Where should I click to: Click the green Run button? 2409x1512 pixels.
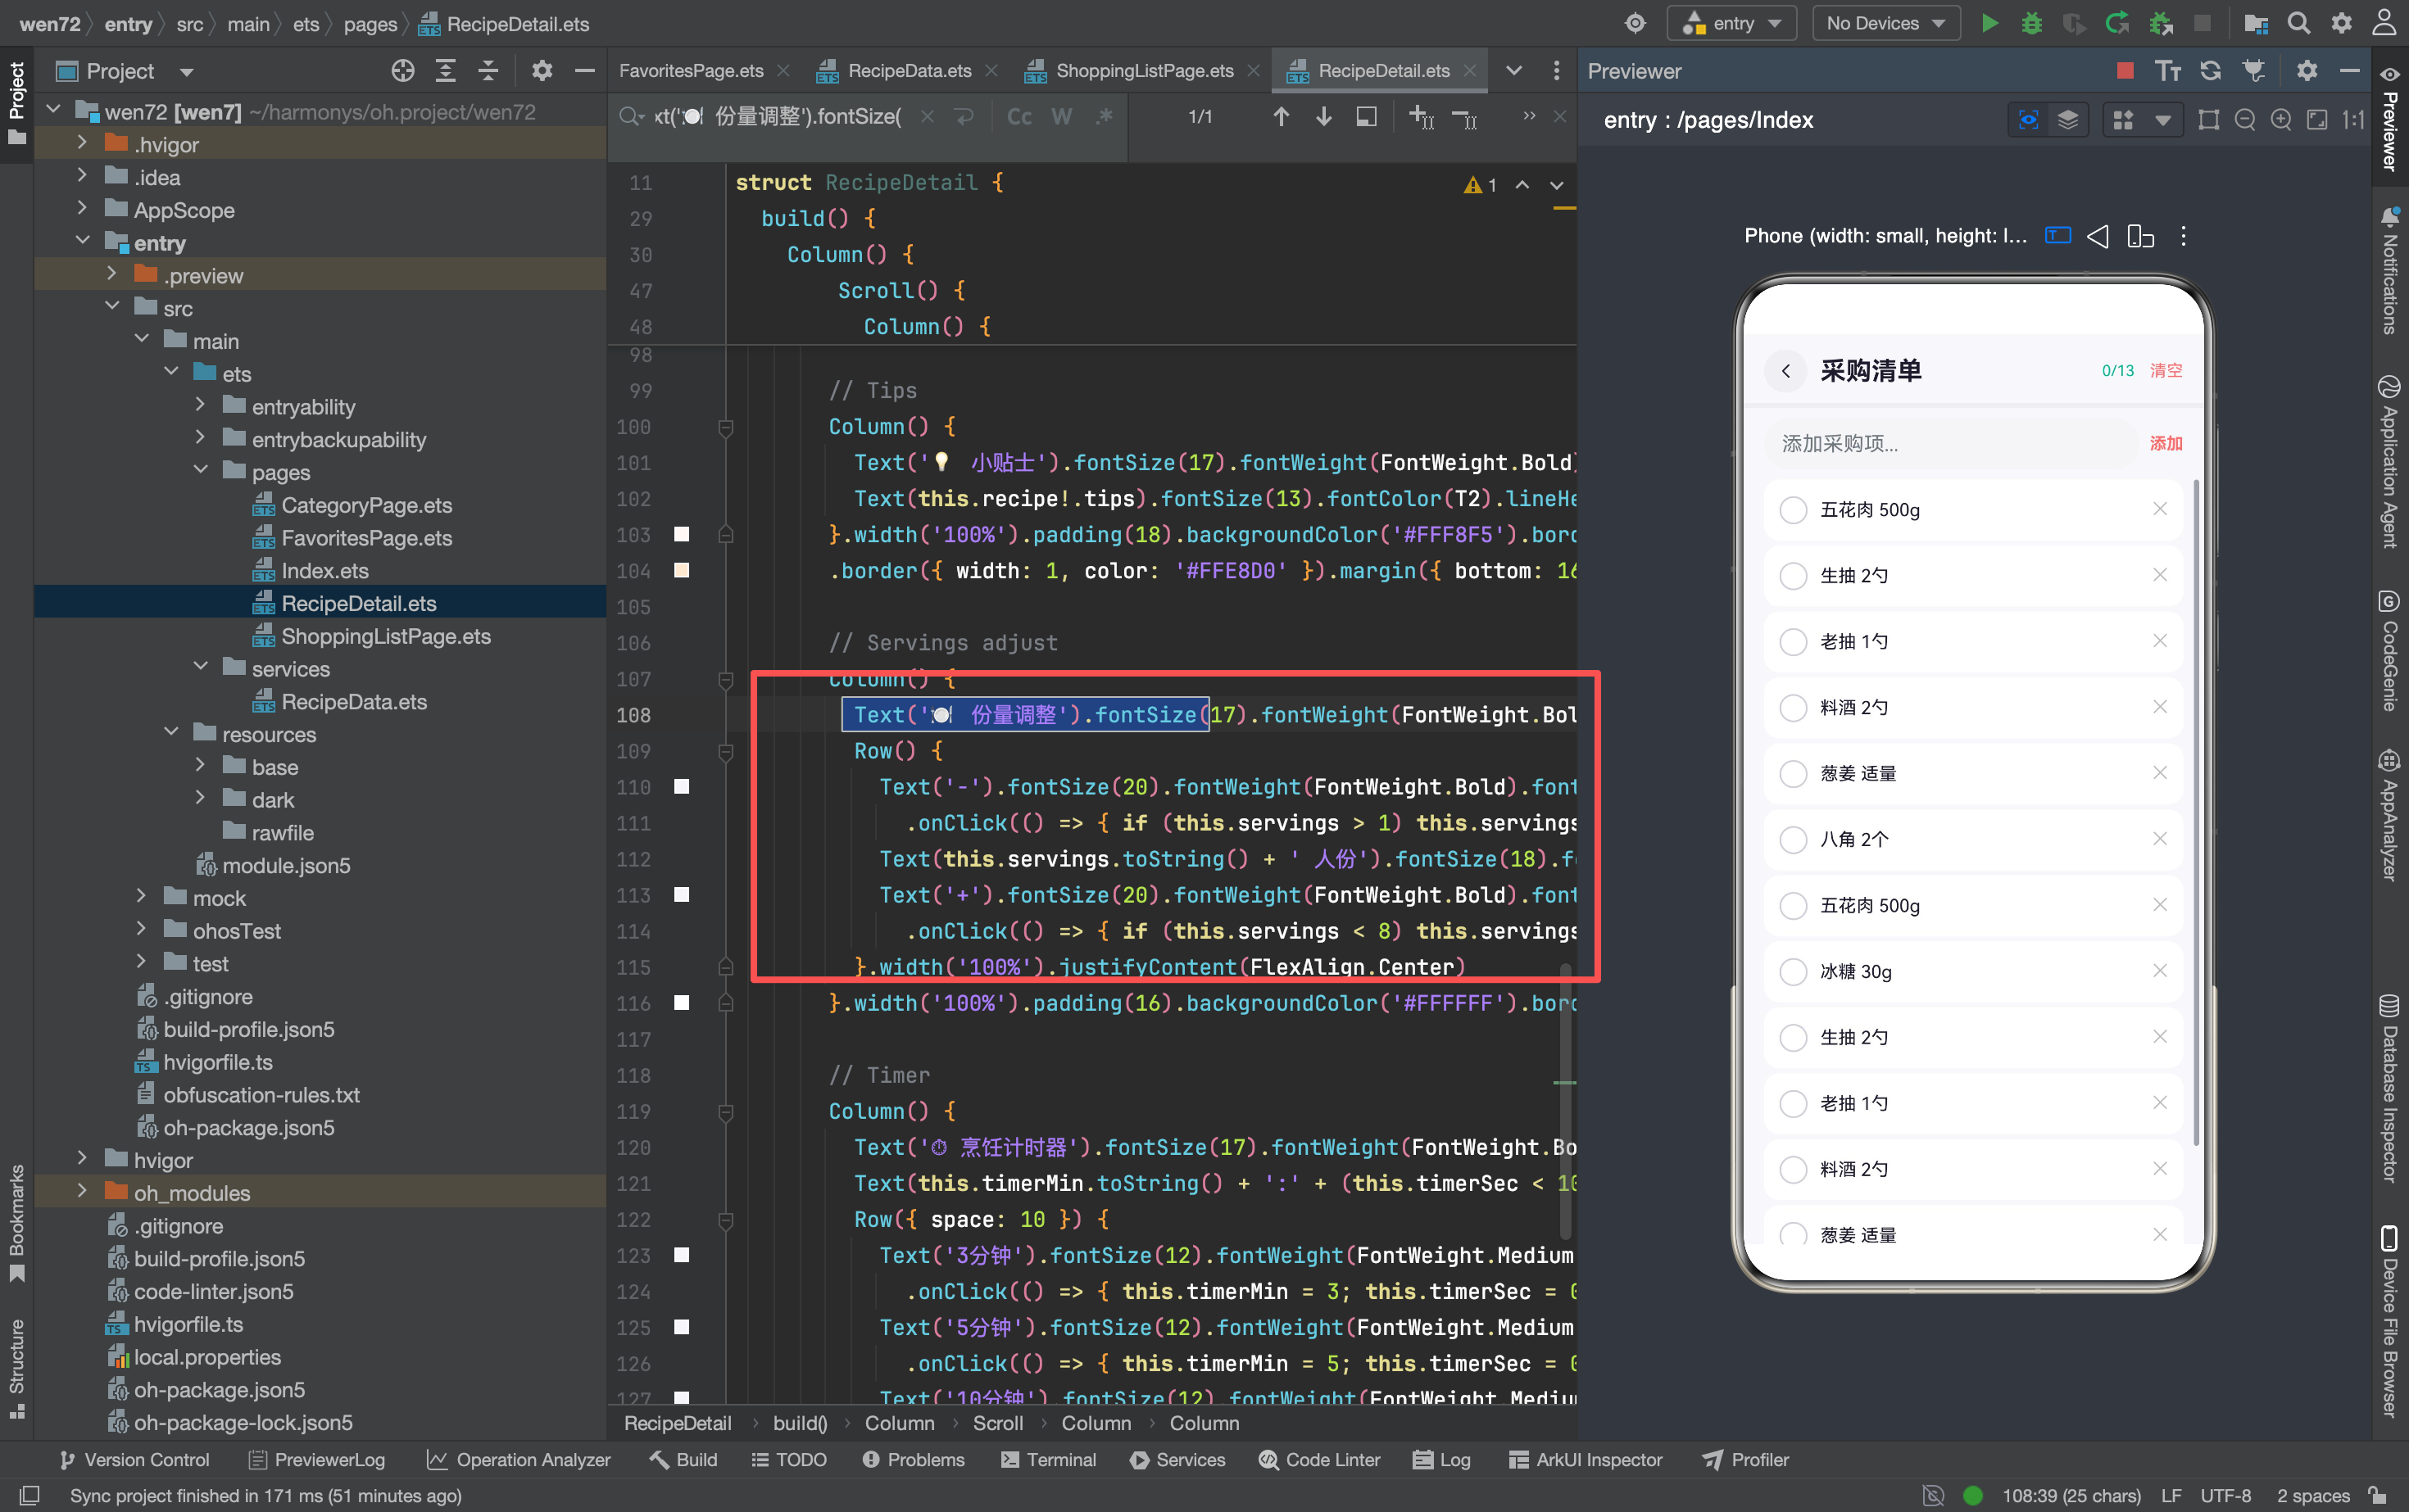(x=1989, y=23)
